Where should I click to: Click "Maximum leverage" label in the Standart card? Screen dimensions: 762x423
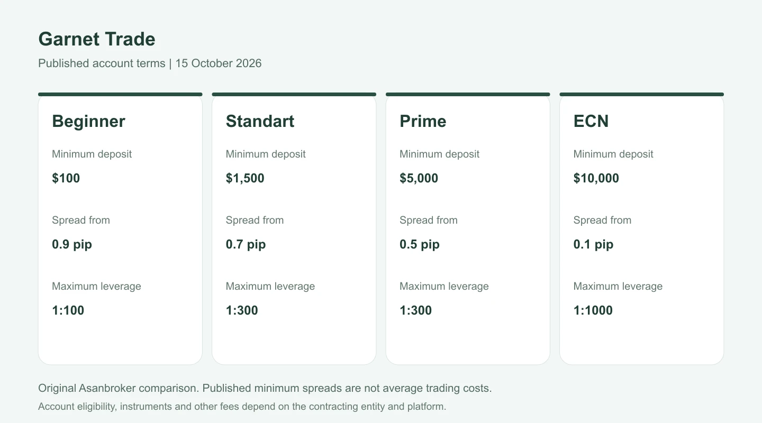pyautogui.click(x=270, y=287)
